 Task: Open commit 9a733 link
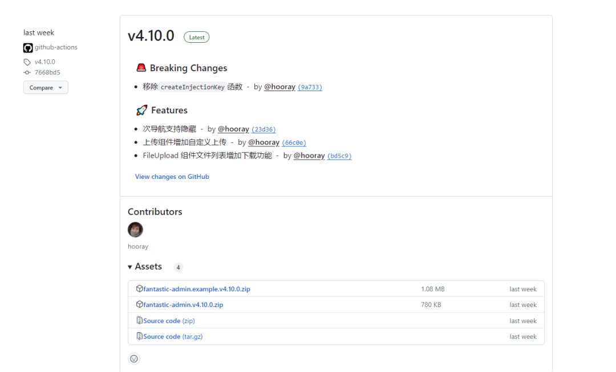pos(310,87)
